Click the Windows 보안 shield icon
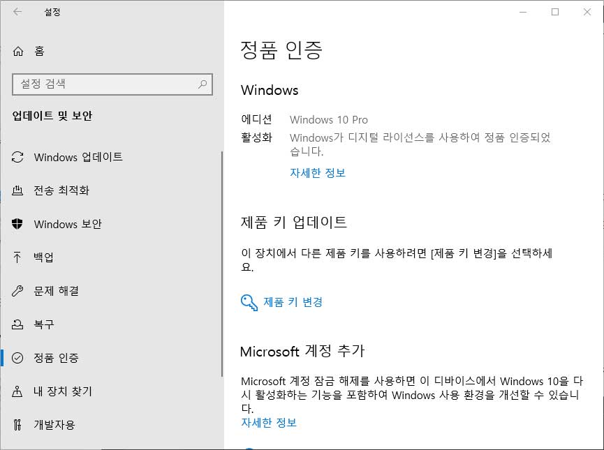The image size is (604, 450). pos(17,224)
